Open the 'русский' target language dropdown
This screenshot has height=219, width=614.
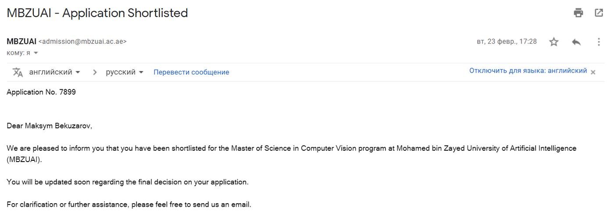click(x=125, y=72)
